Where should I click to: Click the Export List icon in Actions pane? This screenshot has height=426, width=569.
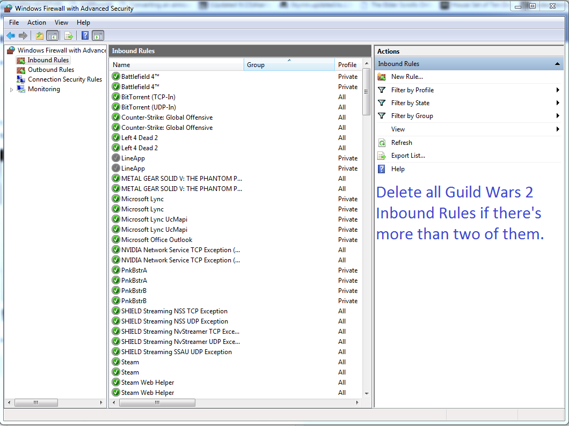point(382,156)
